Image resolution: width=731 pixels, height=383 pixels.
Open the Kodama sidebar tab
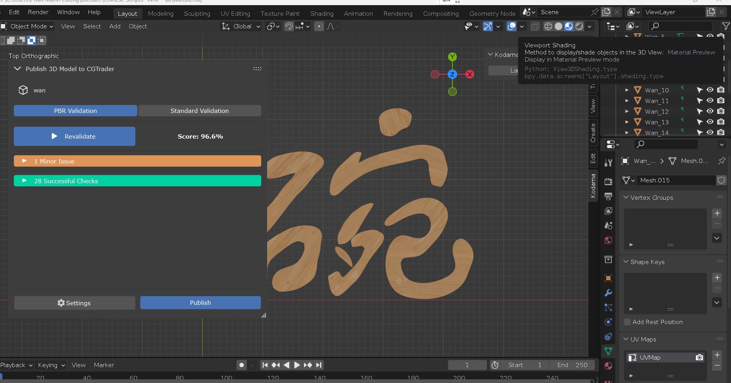pos(593,186)
